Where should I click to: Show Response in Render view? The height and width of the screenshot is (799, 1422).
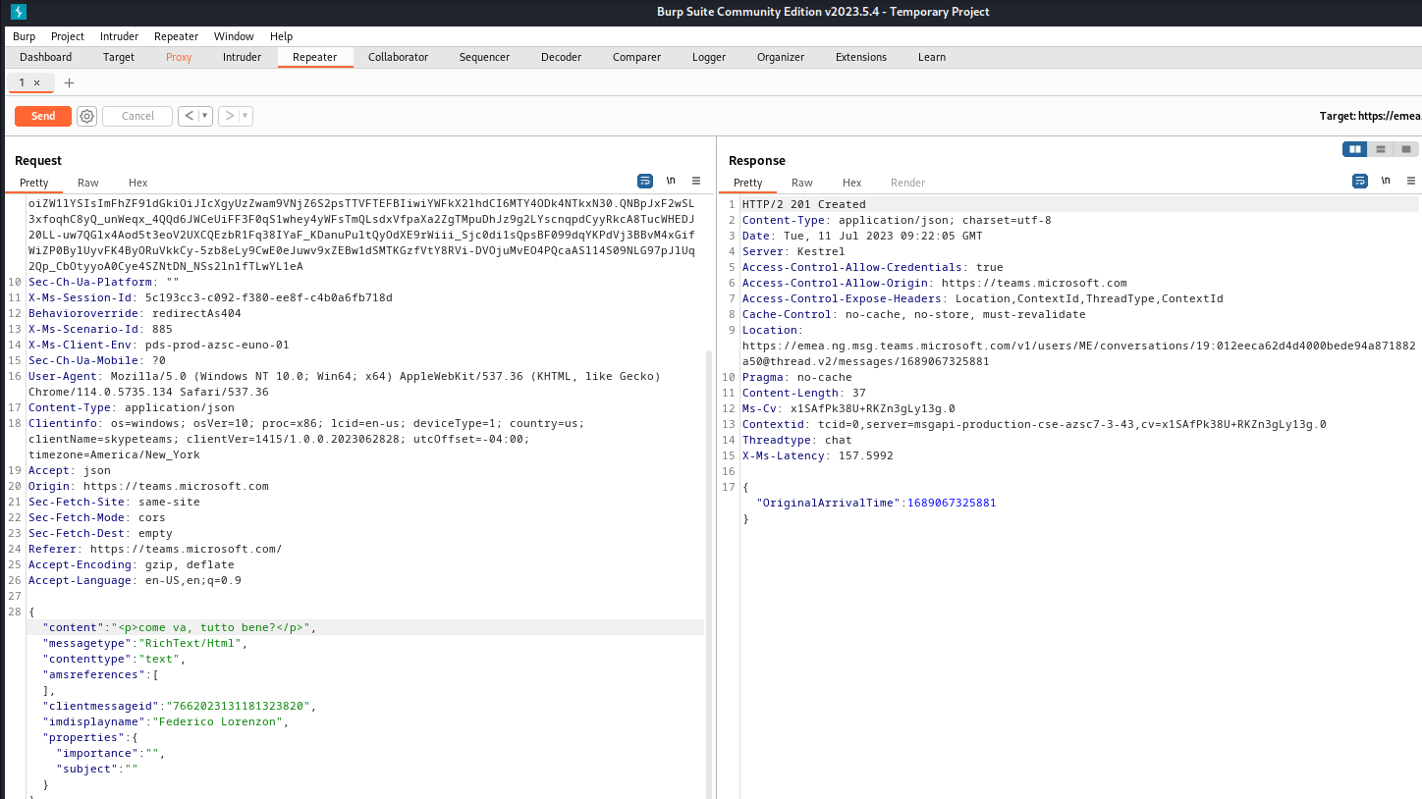coord(907,183)
